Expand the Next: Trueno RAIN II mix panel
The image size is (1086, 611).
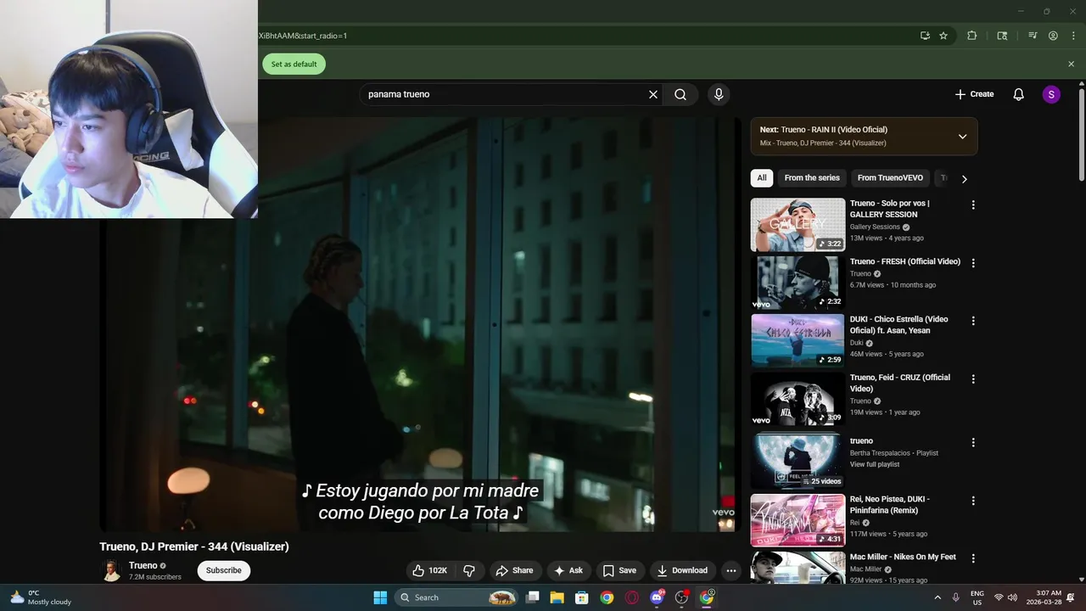point(962,137)
